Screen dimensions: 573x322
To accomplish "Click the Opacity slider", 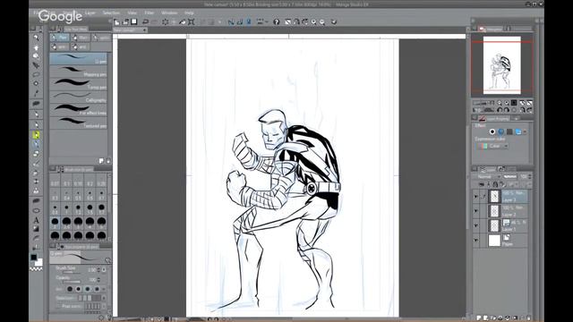I will point(72,282).
